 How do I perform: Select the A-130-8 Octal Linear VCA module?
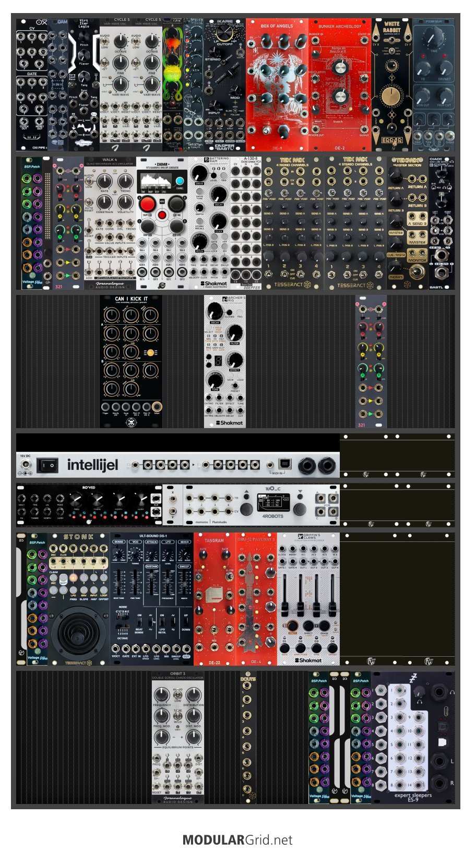(x=246, y=223)
